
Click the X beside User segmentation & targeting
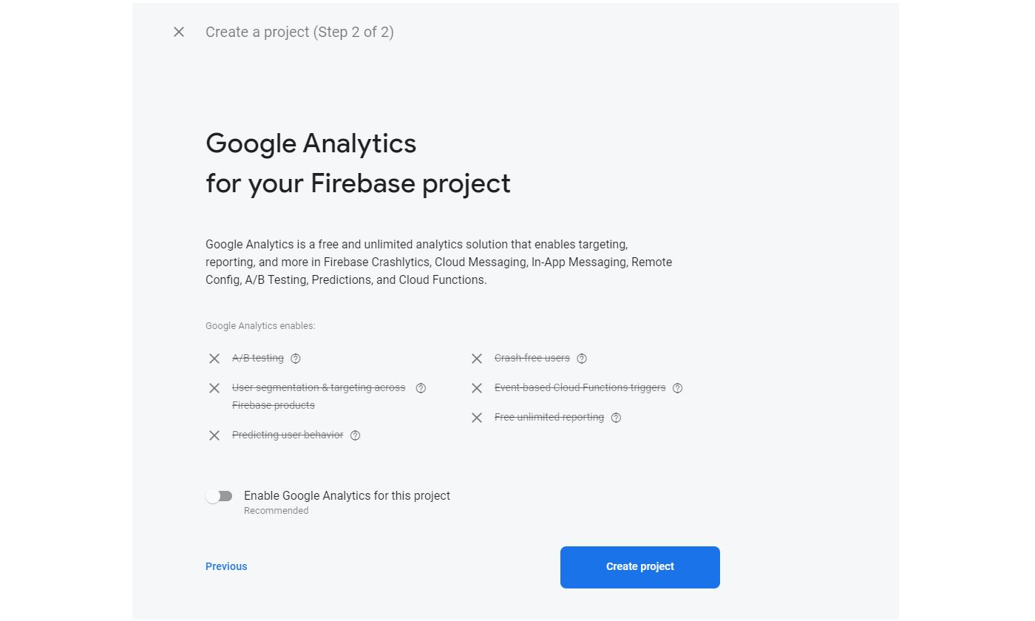click(214, 387)
